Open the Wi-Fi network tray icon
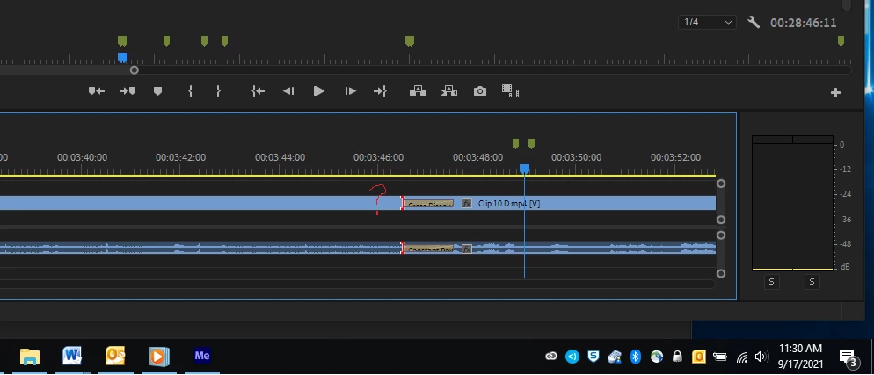Image resolution: width=874 pixels, height=375 pixels. tap(742, 357)
